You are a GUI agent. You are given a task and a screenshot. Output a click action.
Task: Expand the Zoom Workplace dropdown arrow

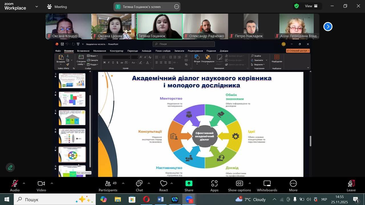click(x=36, y=7)
